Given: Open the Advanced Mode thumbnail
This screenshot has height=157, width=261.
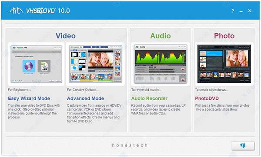Looking at the screenshot, I should 95,64.
